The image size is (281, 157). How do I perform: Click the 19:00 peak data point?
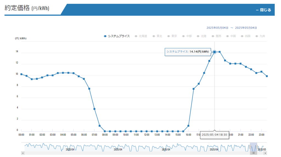(220, 52)
